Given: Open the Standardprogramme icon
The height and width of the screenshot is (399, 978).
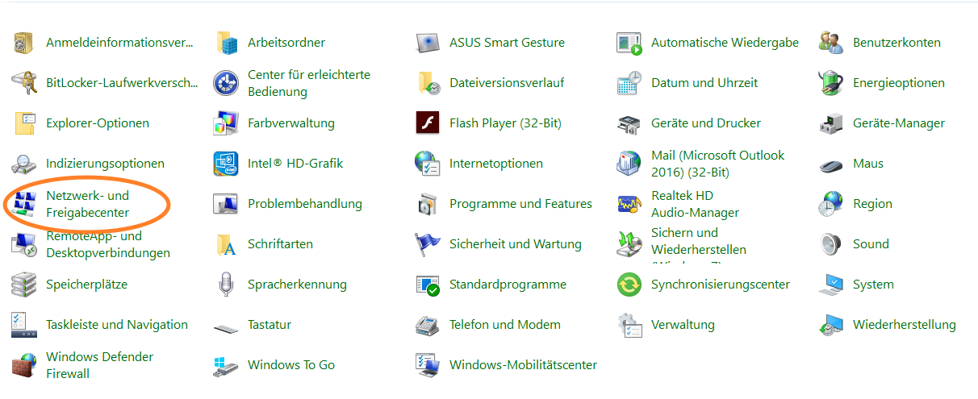Looking at the screenshot, I should click(x=428, y=285).
